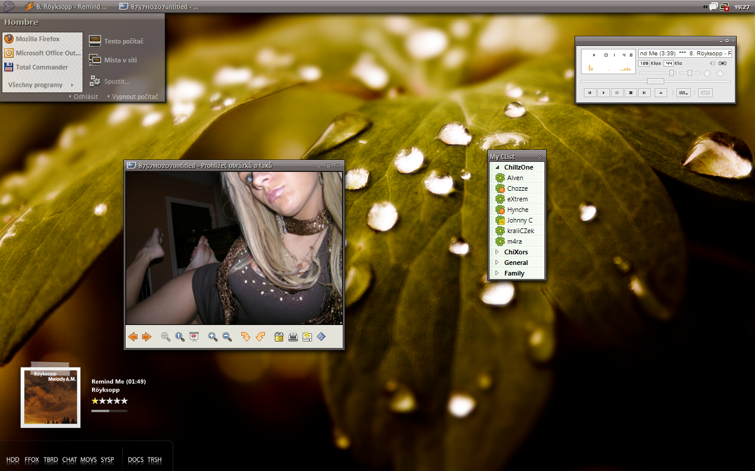Hit the play button in player
The height and width of the screenshot is (471, 755).
pos(603,92)
